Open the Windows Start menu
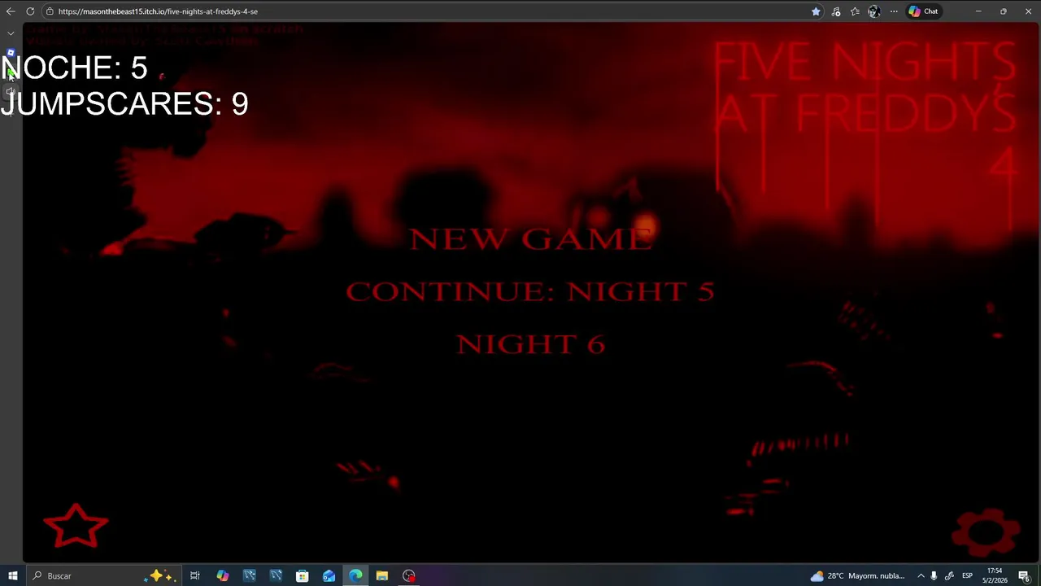Screen dimensions: 1041x586 pyautogui.click(x=13, y=576)
